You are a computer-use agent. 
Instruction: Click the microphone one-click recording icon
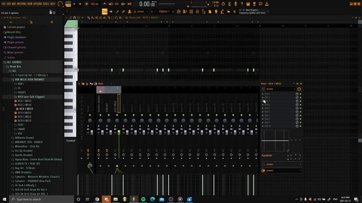(235, 4)
